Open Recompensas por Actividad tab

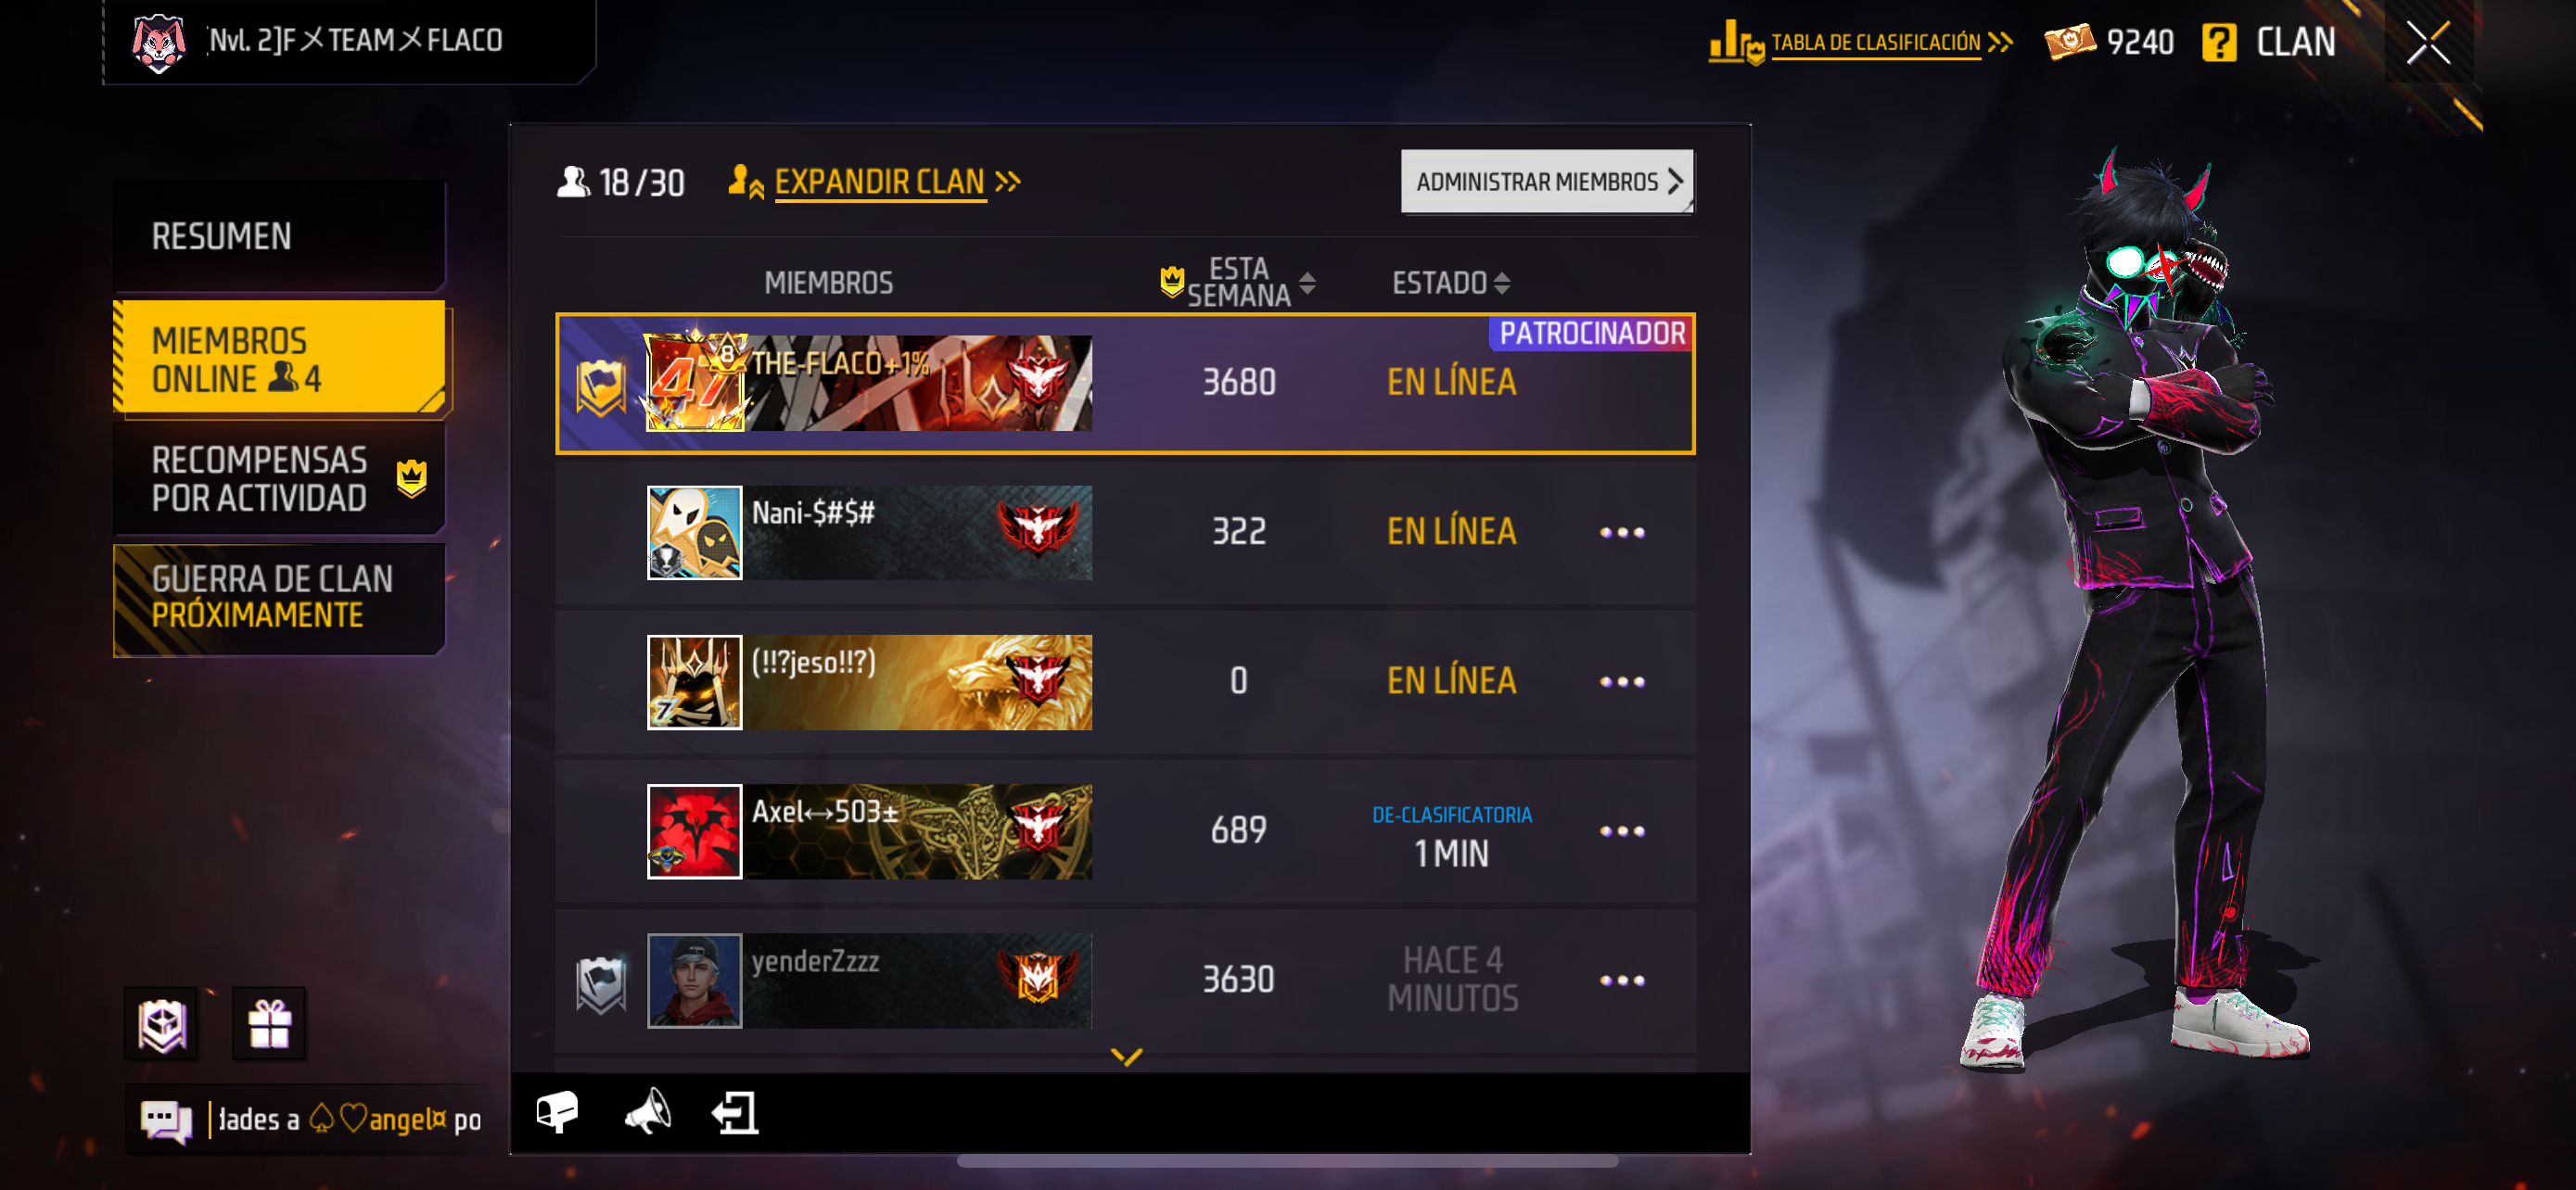point(279,478)
